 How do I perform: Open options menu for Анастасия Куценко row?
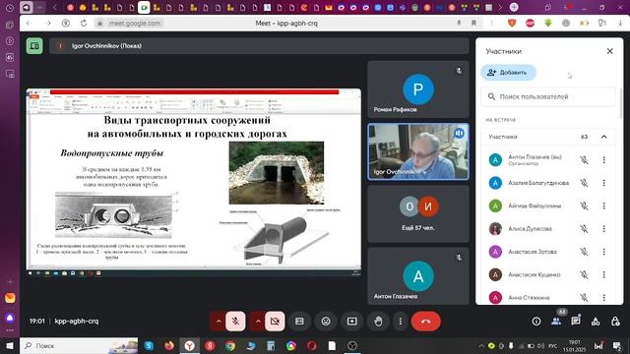603,274
